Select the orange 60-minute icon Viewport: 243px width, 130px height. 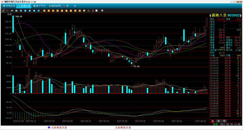pos(66,11)
